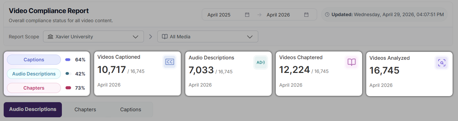
Task: Click the open book Chaptered icon
Action: pos(351,62)
